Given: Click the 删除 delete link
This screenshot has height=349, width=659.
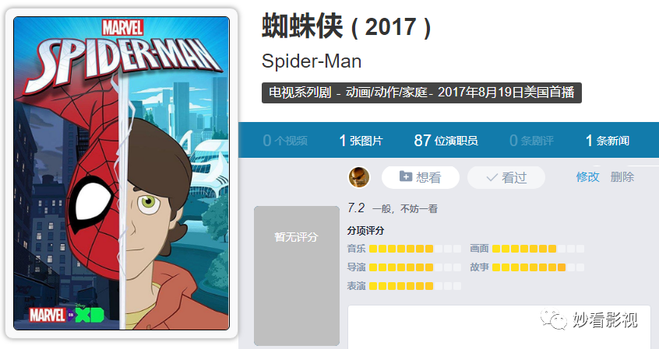Looking at the screenshot, I should coord(622,177).
